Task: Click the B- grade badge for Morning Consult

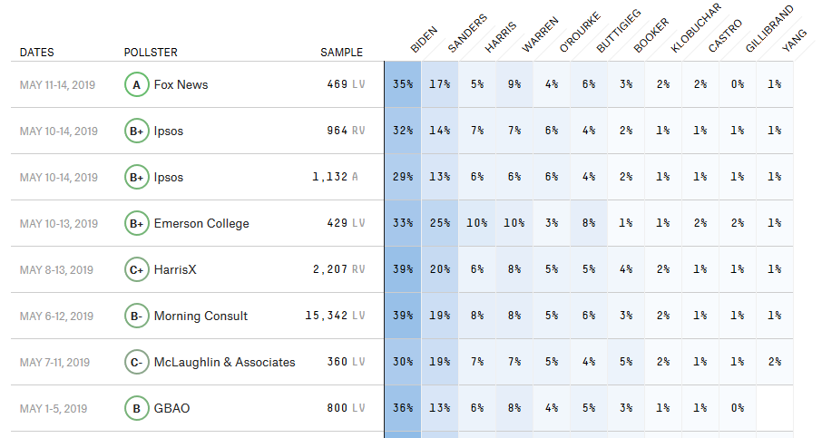Action: pos(136,316)
